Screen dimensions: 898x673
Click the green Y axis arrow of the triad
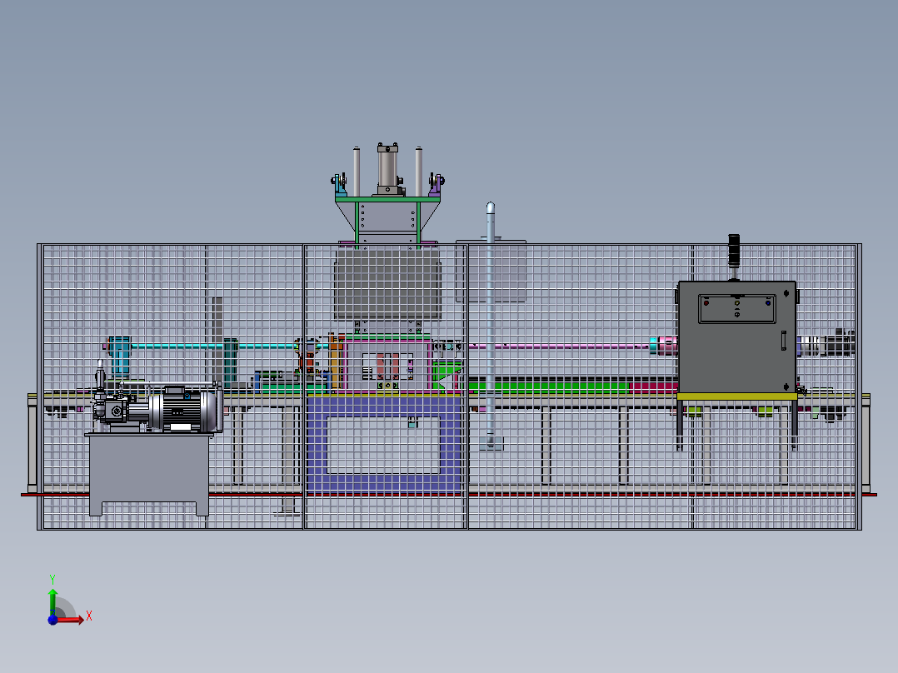pos(52,602)
